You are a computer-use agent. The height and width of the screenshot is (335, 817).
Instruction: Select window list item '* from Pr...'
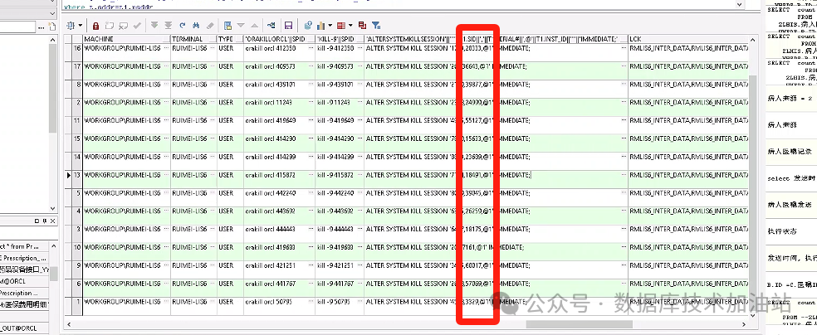[x=25, y=246]
